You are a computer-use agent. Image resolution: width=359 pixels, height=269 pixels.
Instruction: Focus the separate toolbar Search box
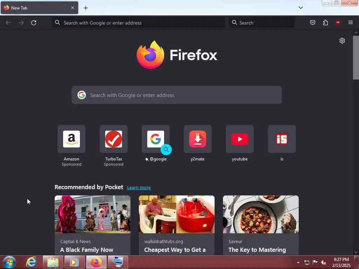[x=262, y=23]
